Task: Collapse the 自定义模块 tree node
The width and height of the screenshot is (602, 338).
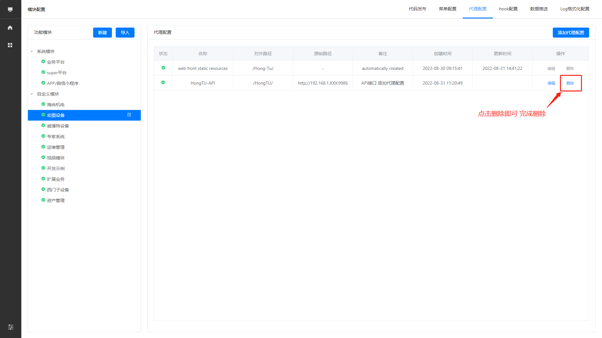Action: pyautogui.click(x=32, y=94)
